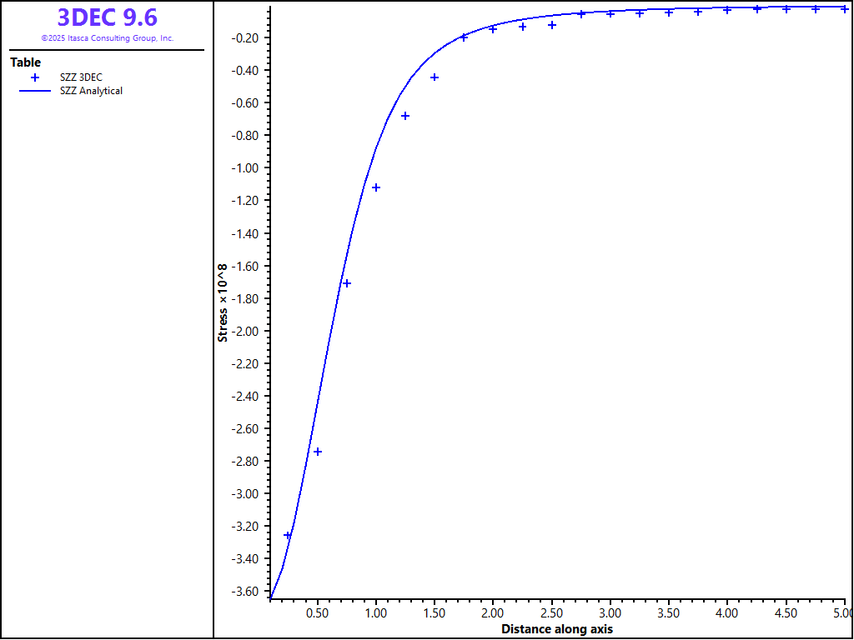Select the data point at distance 1.25

click(405, 116)
